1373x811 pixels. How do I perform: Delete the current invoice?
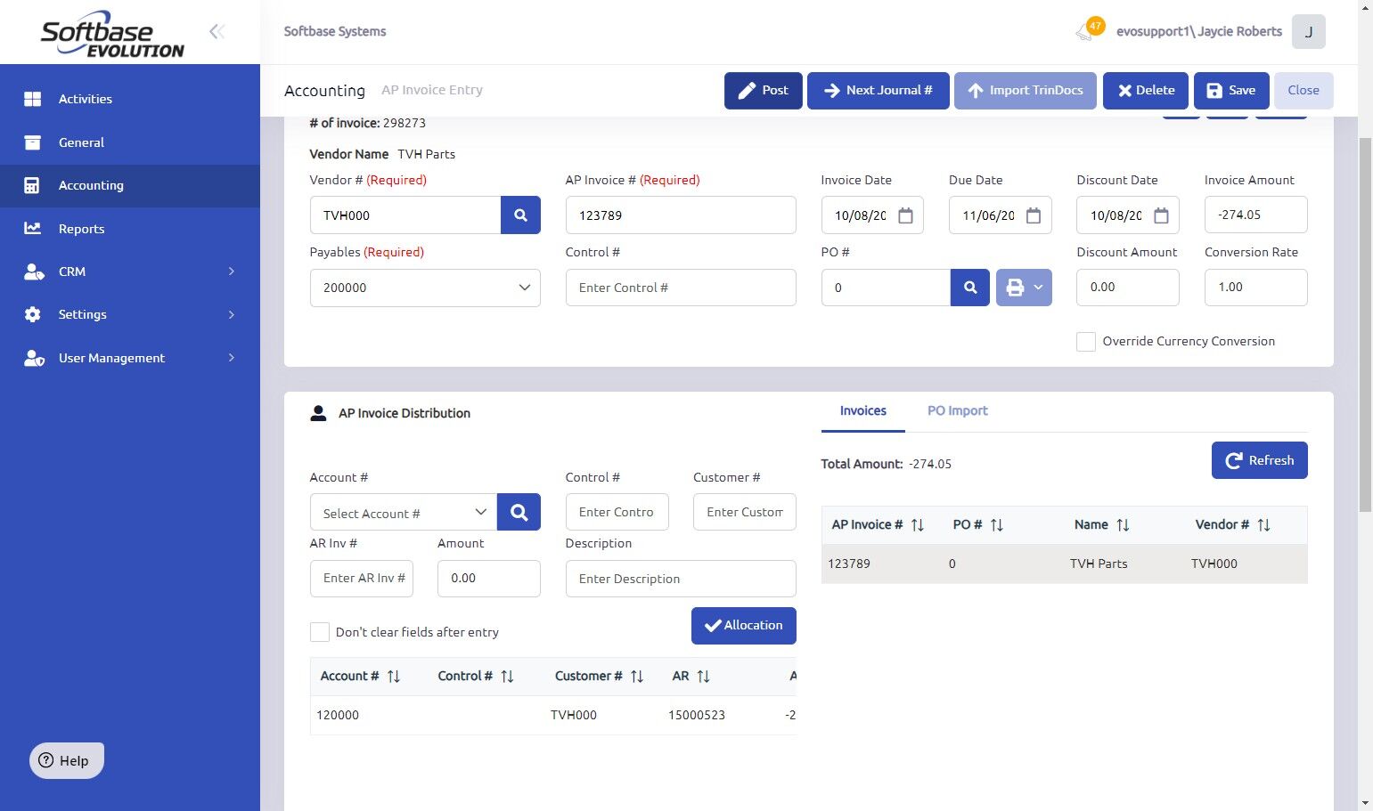[1146, 91]
